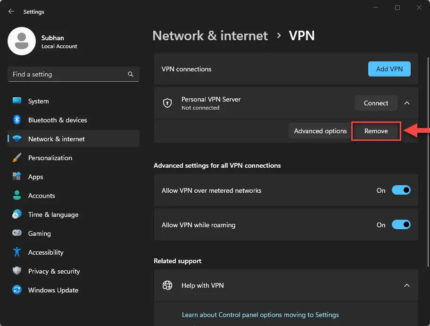The height and width of the screenshot is (326, 430).
Task: Click the Help with VPN globe icon
Action: point(167,285)
